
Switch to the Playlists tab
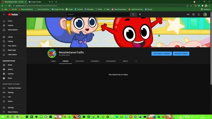point(79,61)
